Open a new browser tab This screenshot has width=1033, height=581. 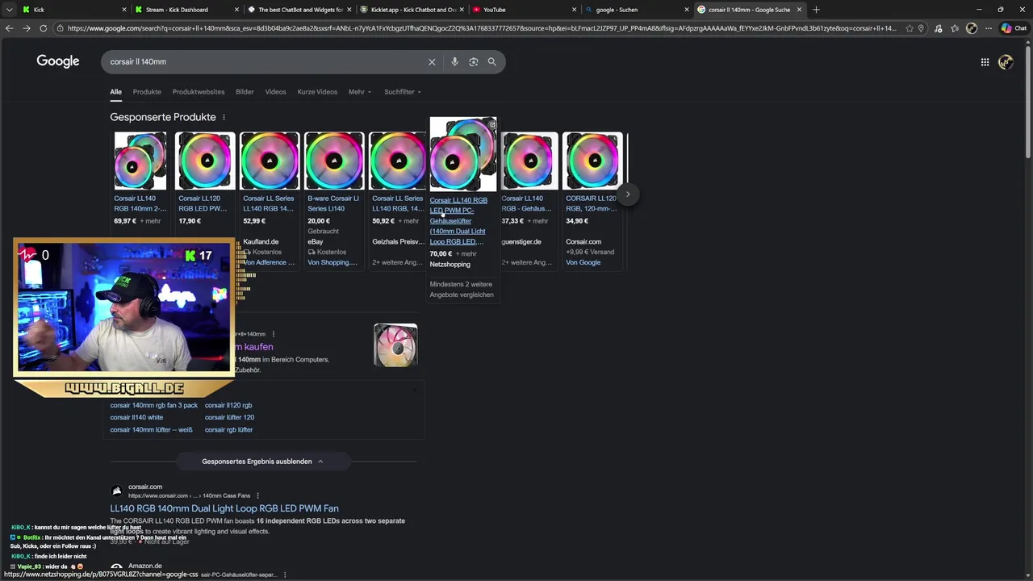pos(816,10)
